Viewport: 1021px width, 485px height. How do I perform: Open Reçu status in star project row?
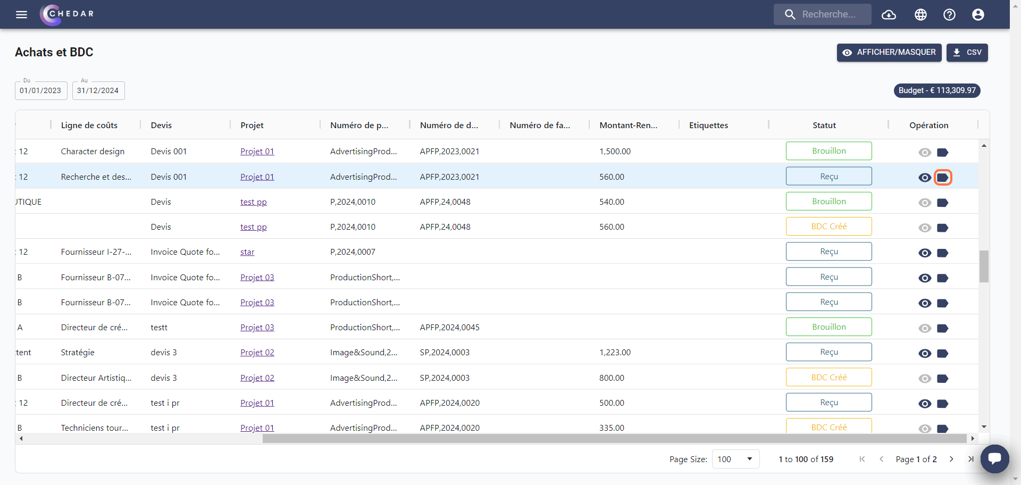(828, 252)
